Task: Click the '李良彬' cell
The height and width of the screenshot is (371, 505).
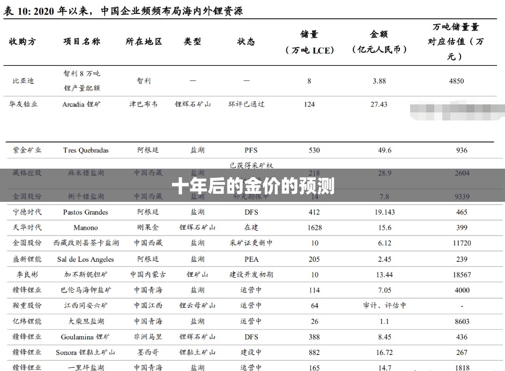Action: point(27,275)
